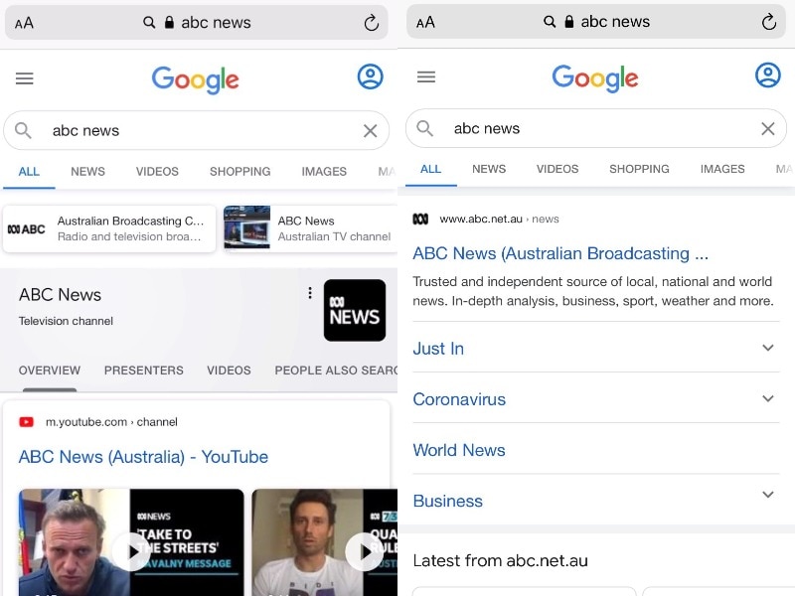Open the three-dot menu beside ABC News panel
This screenshot has width=795, height=596.
pos(310,293)
